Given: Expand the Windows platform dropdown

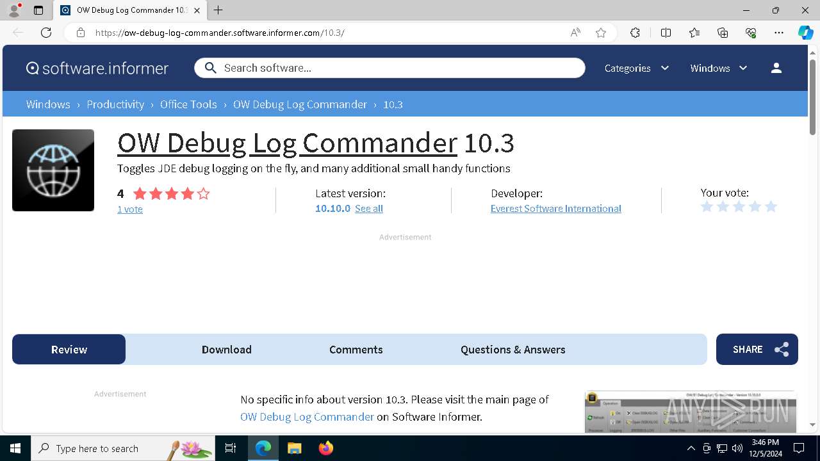Looking at the screenshot, I should click(719, 68).
